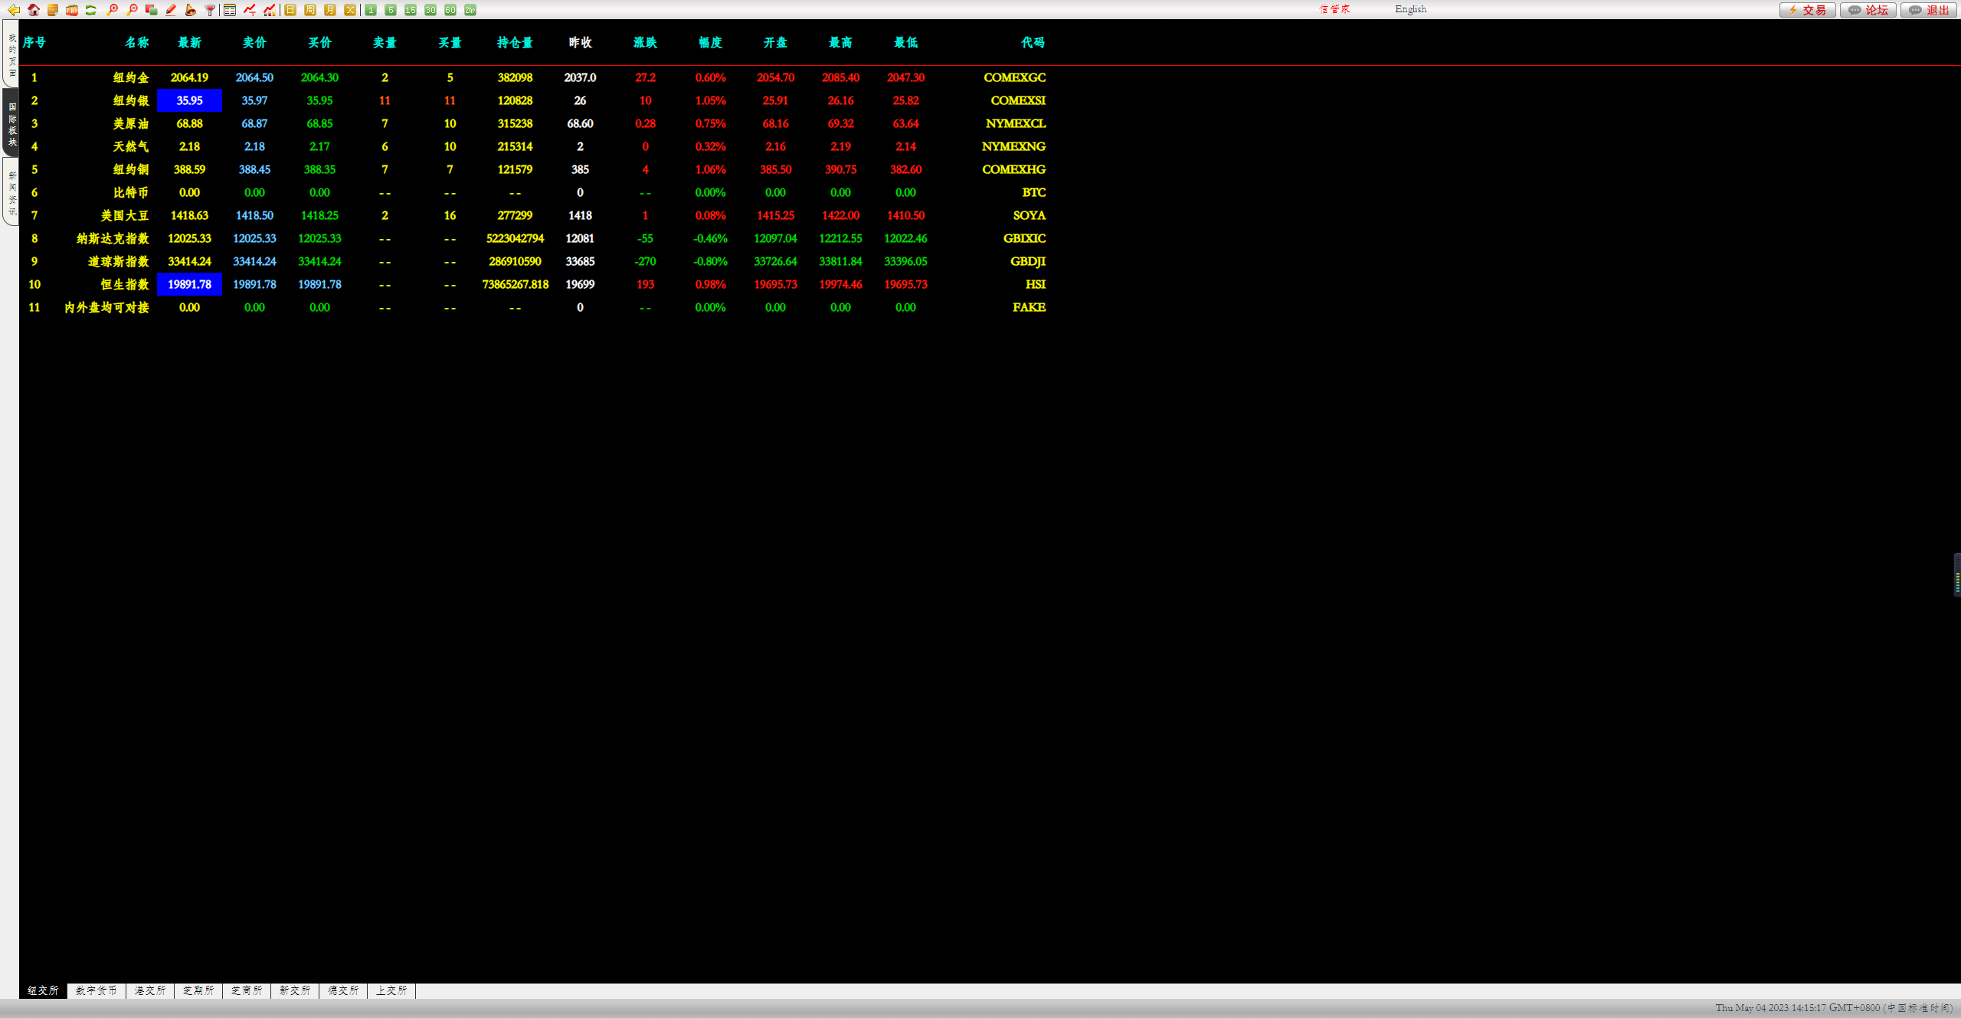Select the 5 minute period button
The image size is (1961, 1018).
point(391,10)
